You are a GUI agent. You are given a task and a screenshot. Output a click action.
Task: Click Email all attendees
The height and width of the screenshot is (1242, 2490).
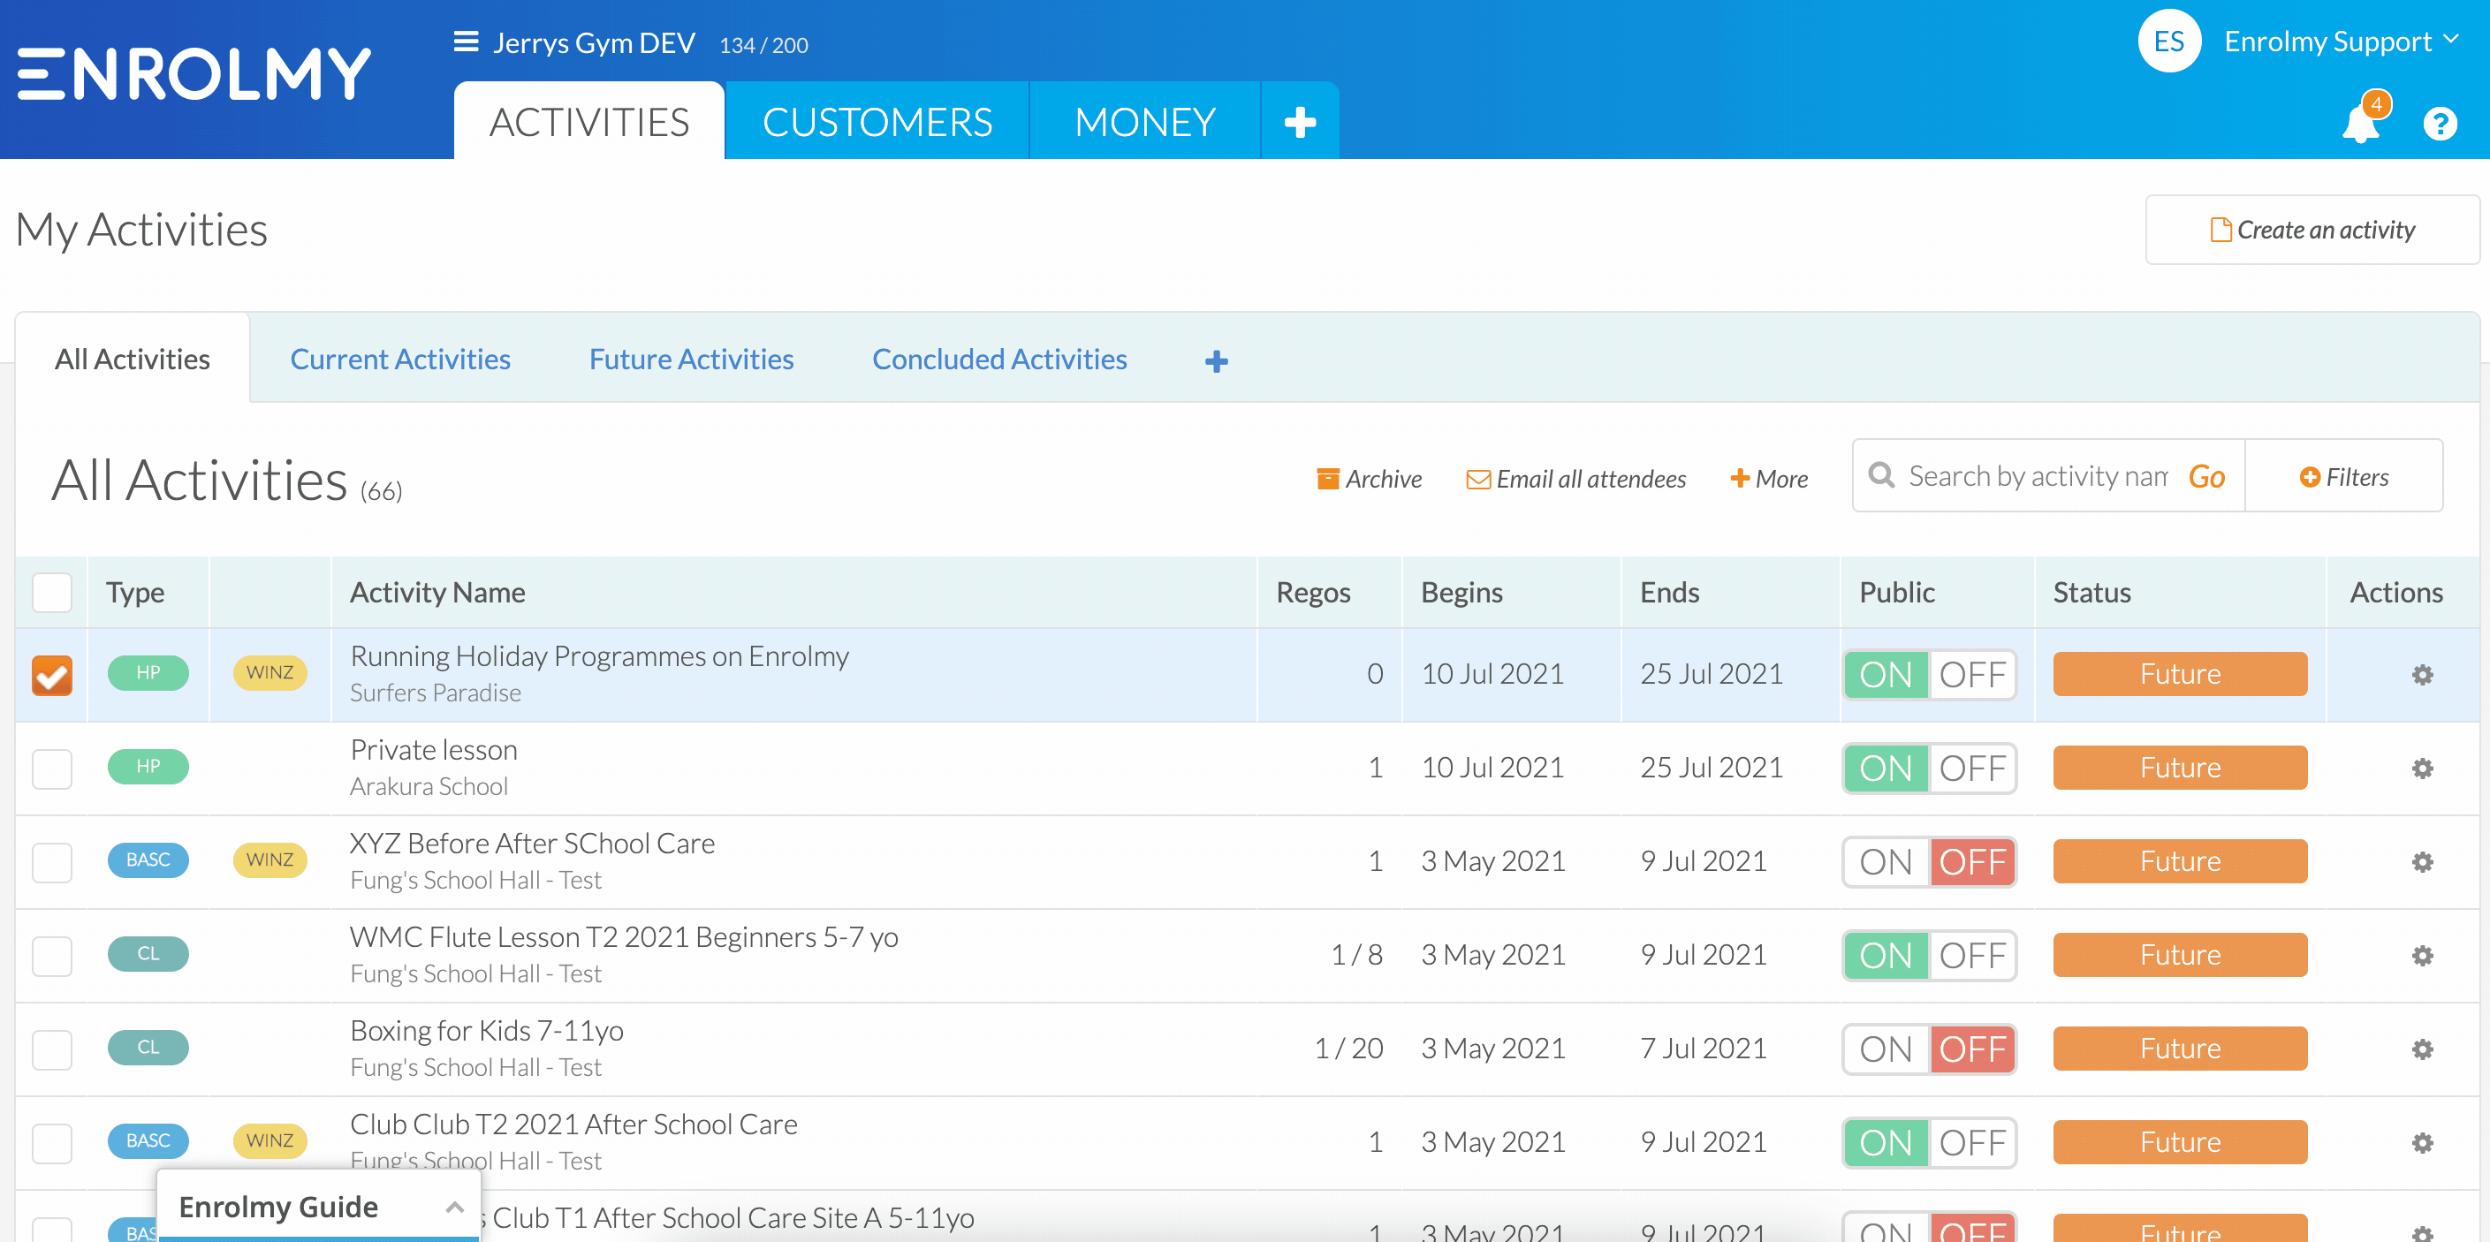pos(1575,479)
